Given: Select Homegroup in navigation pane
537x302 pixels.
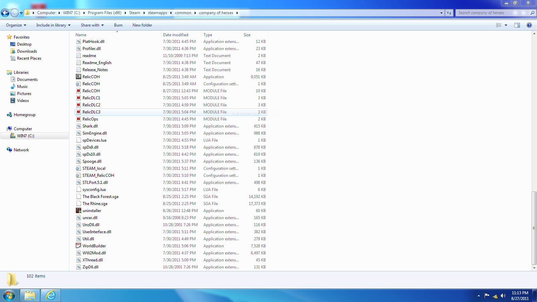Looking at the screenshot, I should pos(25,115).
